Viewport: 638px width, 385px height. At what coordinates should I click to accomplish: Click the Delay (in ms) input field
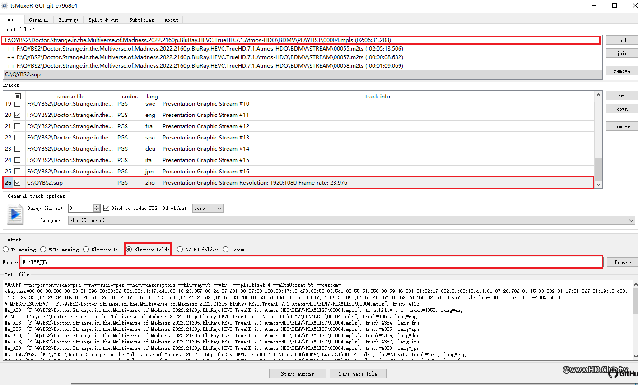pyautogui.click(x=81, y=208)
